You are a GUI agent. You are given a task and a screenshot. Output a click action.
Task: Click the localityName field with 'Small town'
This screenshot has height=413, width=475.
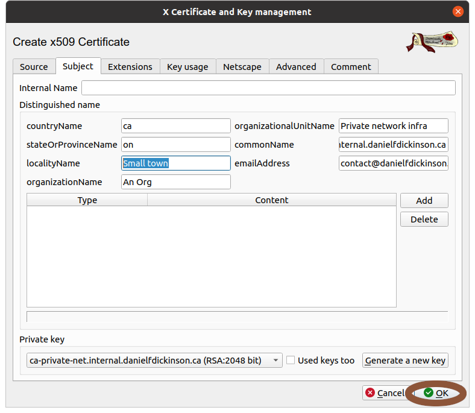[175, 163]
